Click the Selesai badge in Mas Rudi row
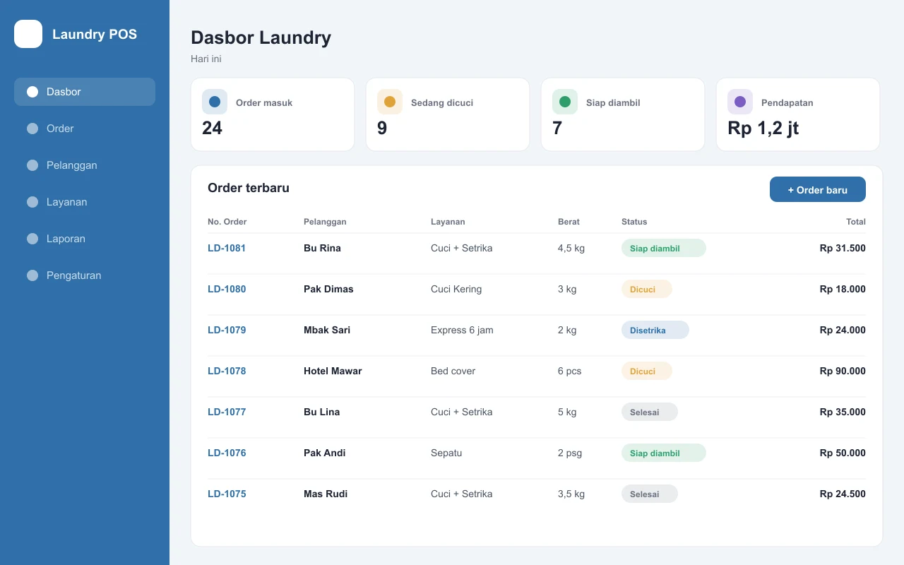This screenshot has height=565, width=904. (650, 494)
